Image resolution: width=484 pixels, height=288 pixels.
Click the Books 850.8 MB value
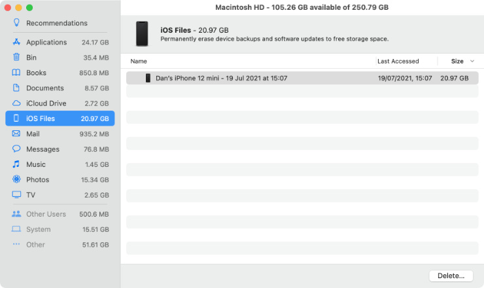point(94,73)
